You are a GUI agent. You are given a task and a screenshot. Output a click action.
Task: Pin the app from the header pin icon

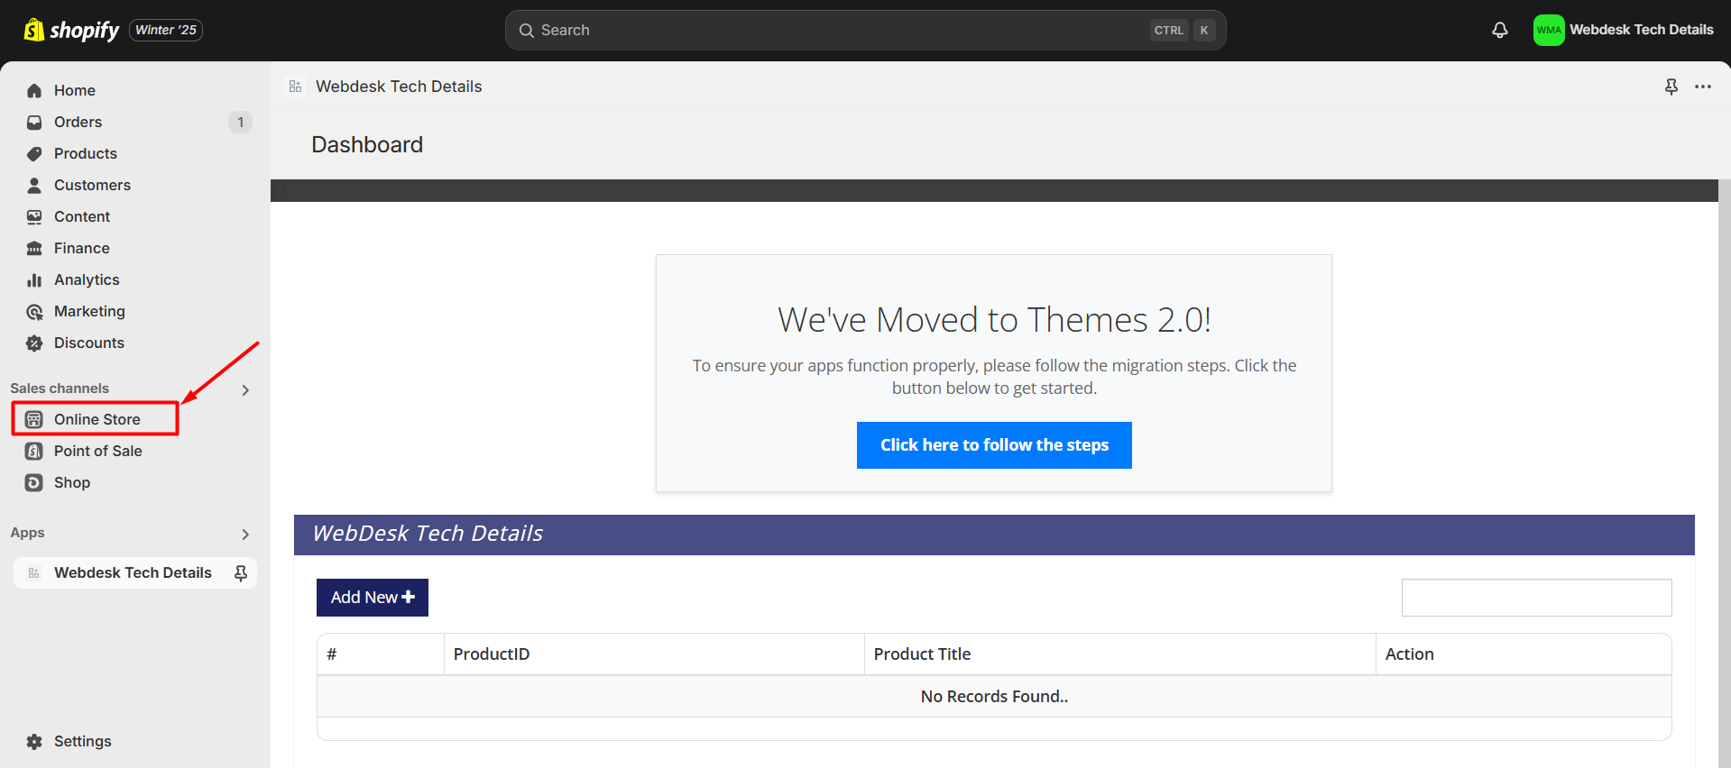pos(1671,87)
